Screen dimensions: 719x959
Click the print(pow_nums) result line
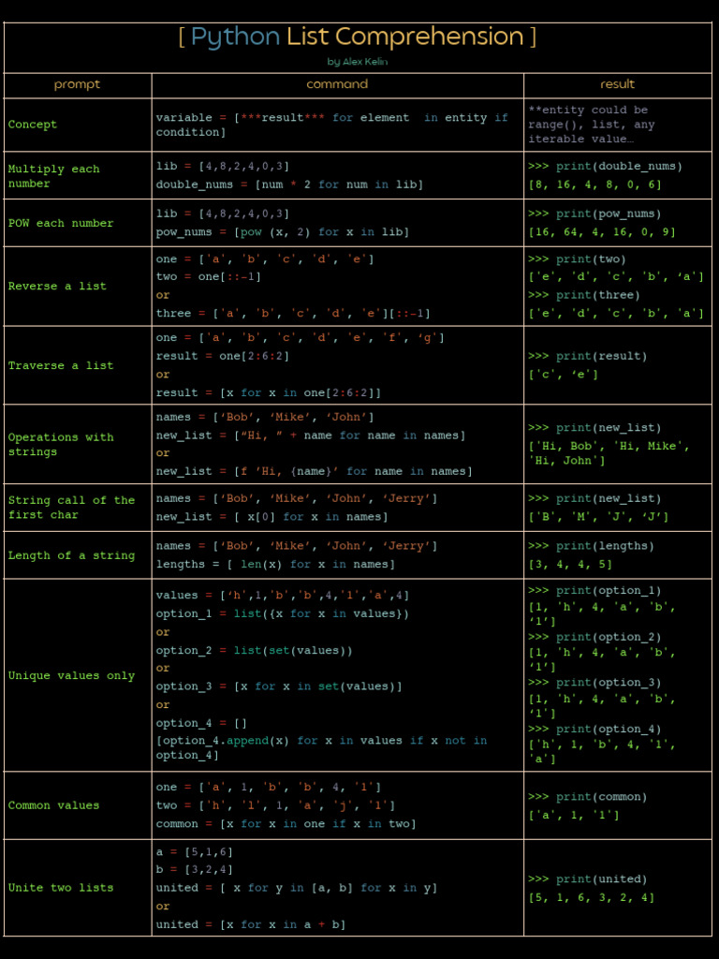pyautogui.click(x=594, y=214)
